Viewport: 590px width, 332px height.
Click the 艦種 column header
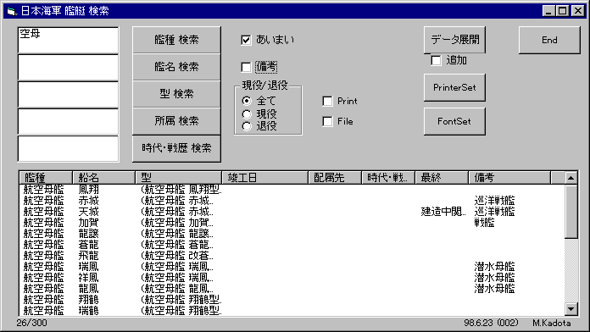pos(46,178)
